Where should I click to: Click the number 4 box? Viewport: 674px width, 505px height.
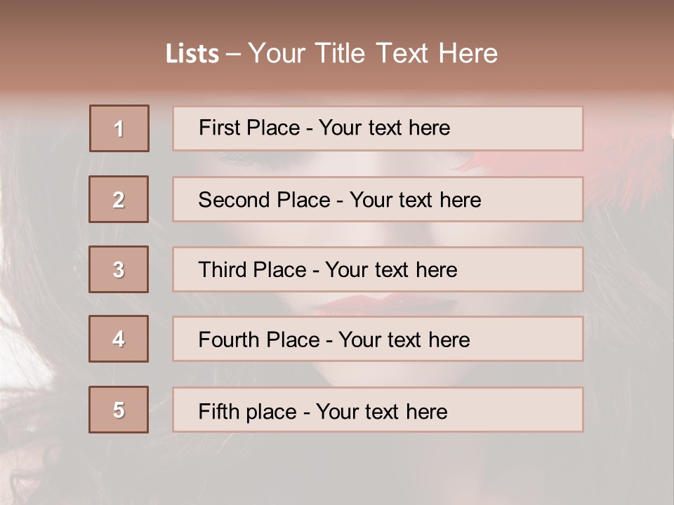[x=119, y=339]
